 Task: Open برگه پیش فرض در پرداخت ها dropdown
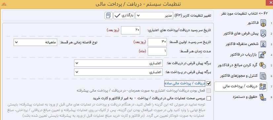(118, 72)
